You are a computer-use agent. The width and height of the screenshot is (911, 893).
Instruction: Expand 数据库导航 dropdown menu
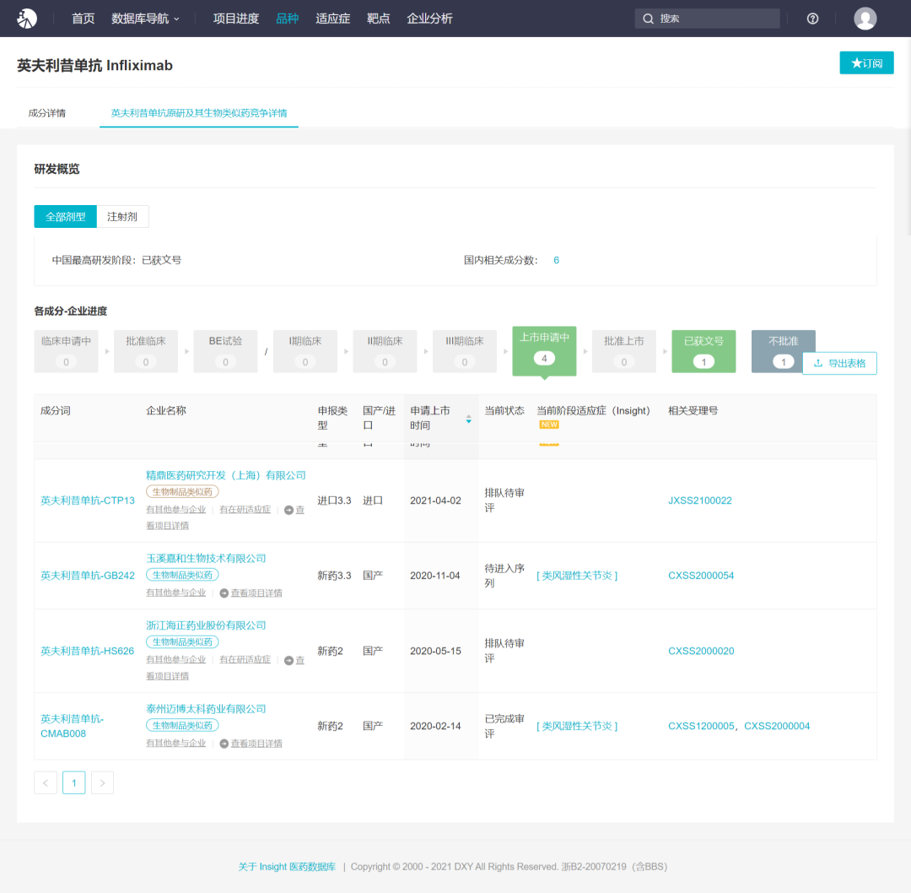click(145, 19)
